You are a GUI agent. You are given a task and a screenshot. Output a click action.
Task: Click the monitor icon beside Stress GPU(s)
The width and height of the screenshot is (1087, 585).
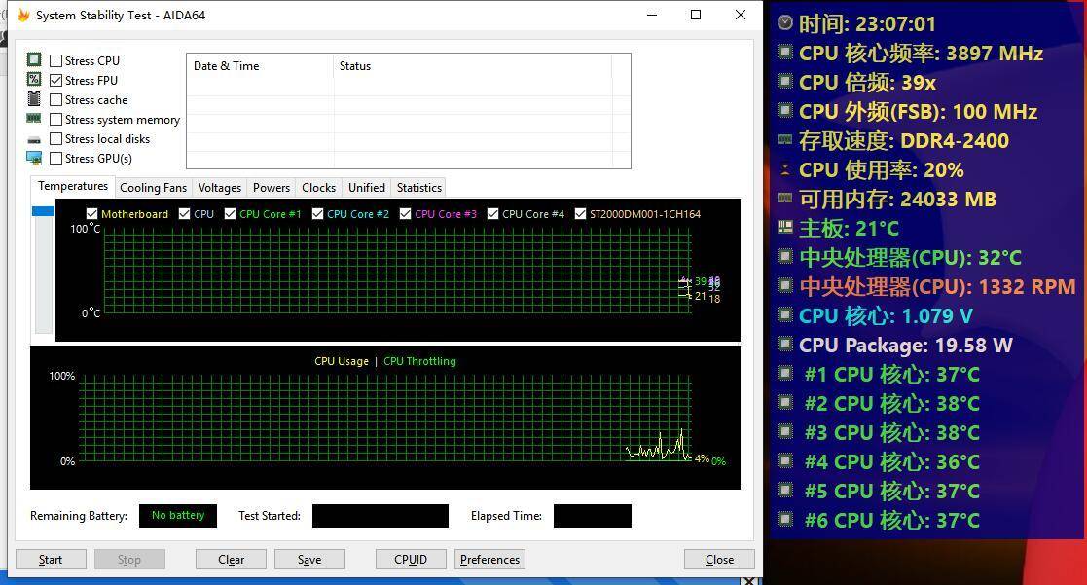click(x=34, y=158)
